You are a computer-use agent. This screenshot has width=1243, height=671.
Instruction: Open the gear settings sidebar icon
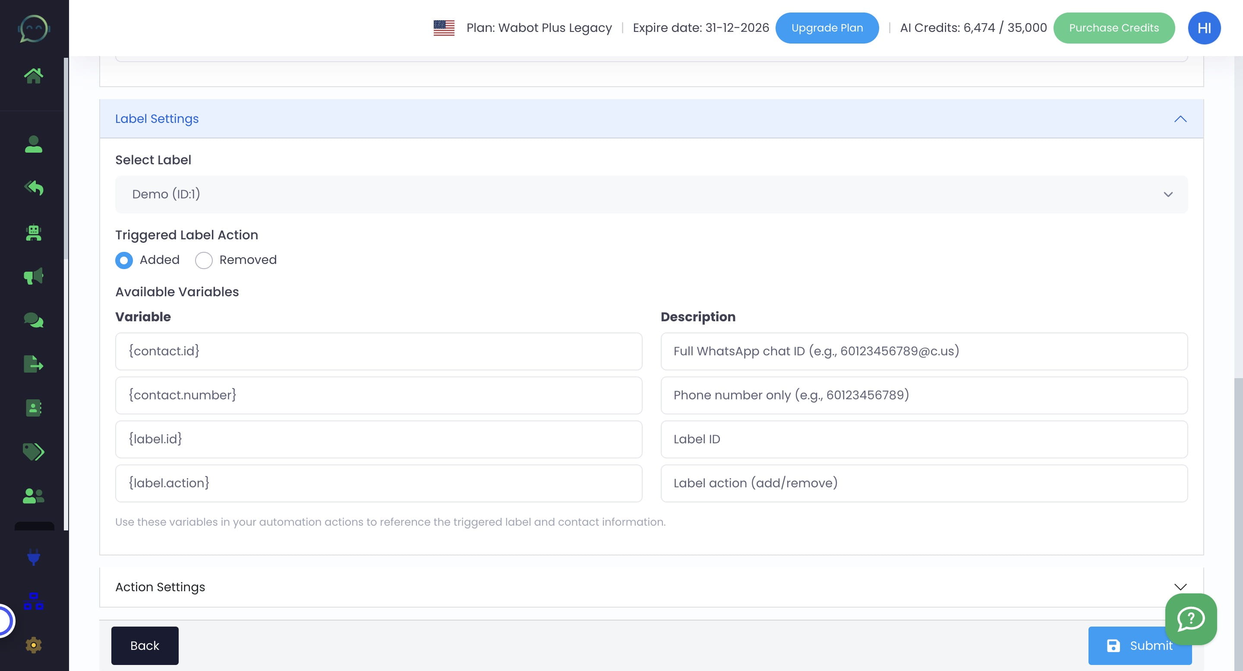(33, 645)
